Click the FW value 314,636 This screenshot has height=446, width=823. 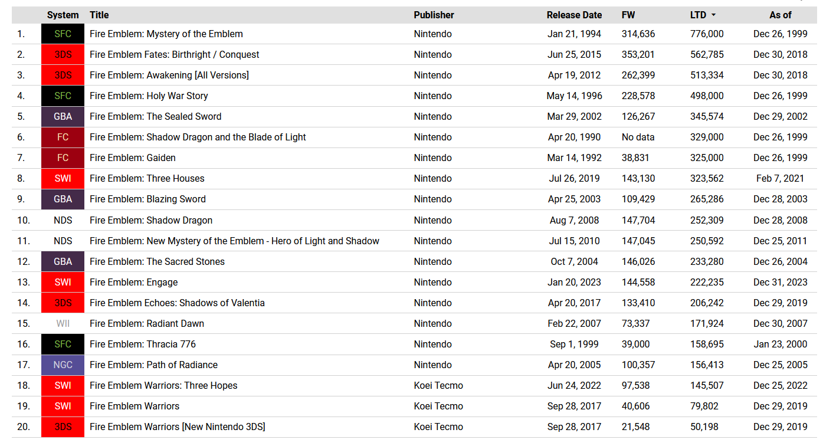(638, 34)
